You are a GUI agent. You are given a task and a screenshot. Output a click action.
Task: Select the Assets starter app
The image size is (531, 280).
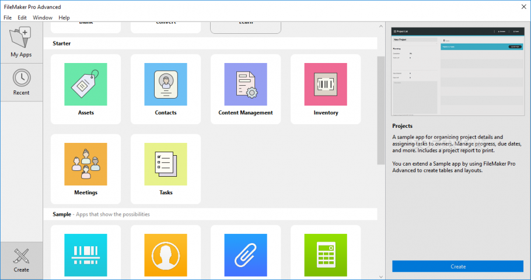[86, 89]
